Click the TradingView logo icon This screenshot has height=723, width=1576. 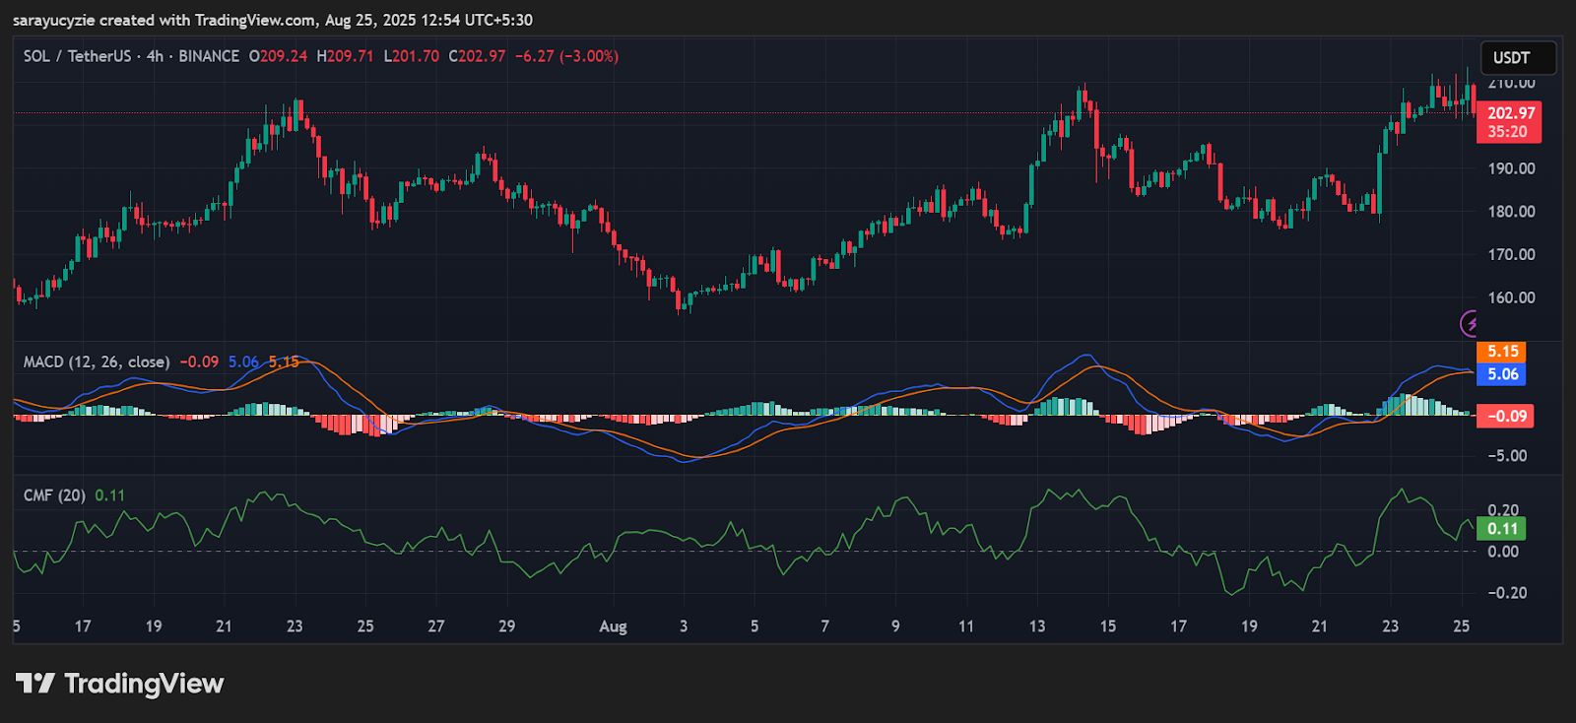pyautogui.click(x=35, y=684)
